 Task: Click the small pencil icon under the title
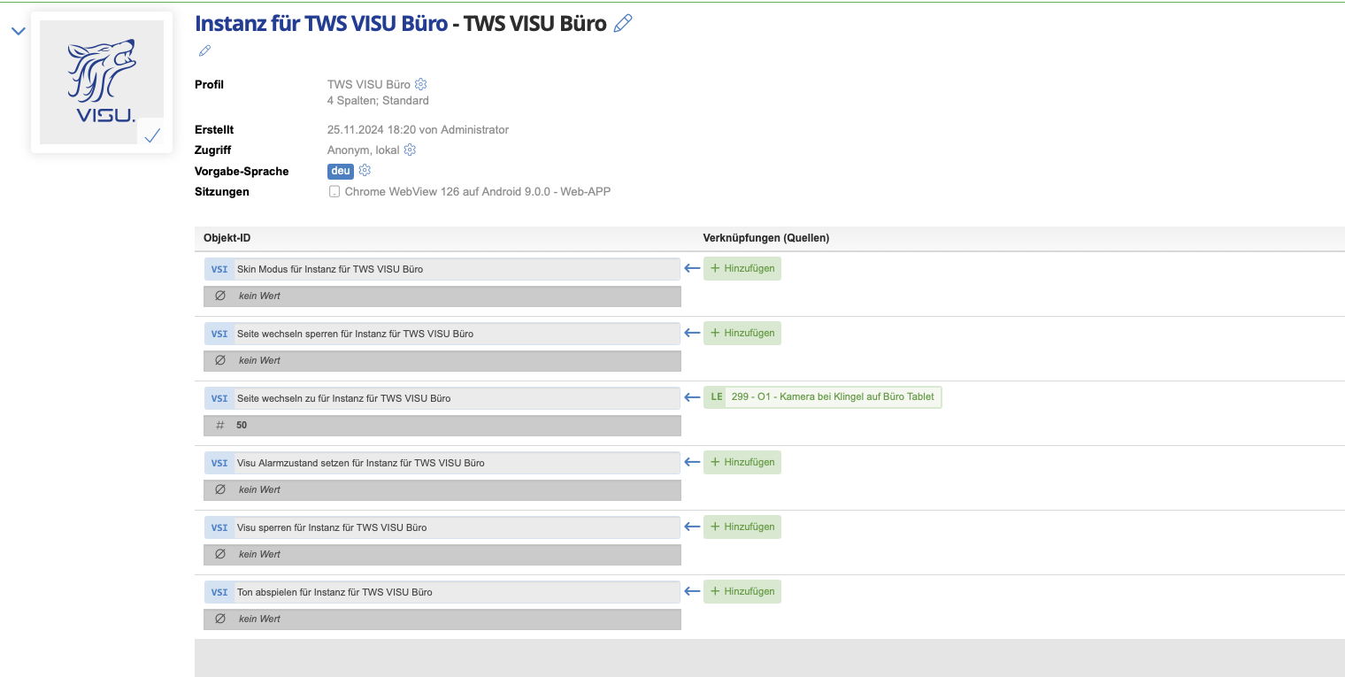[x=204, y=51]
